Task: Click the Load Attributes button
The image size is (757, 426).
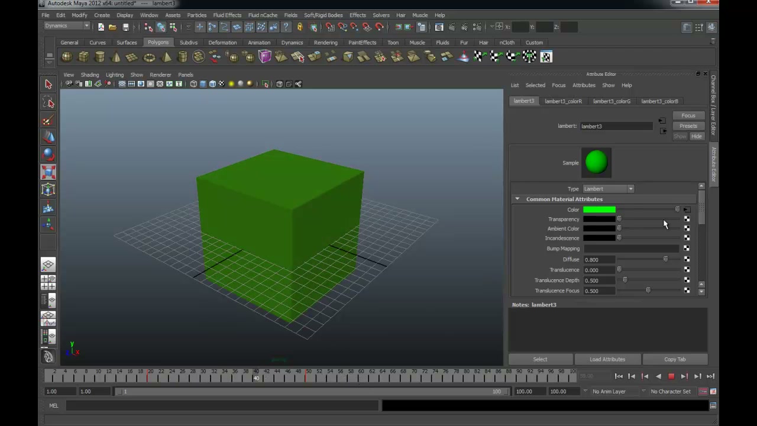Action: click(607, 359)
